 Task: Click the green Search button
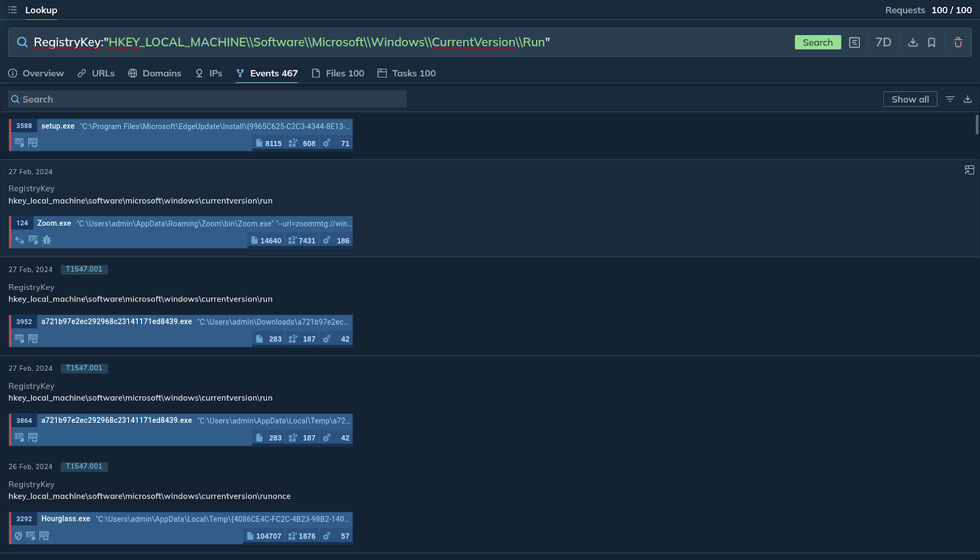coord(817,42)
